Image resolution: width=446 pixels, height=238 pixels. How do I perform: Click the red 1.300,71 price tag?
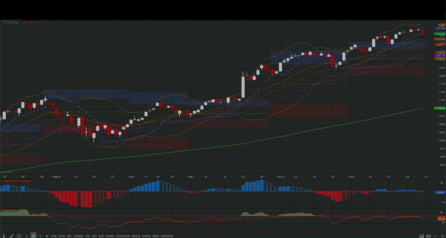tap(439, 45)
